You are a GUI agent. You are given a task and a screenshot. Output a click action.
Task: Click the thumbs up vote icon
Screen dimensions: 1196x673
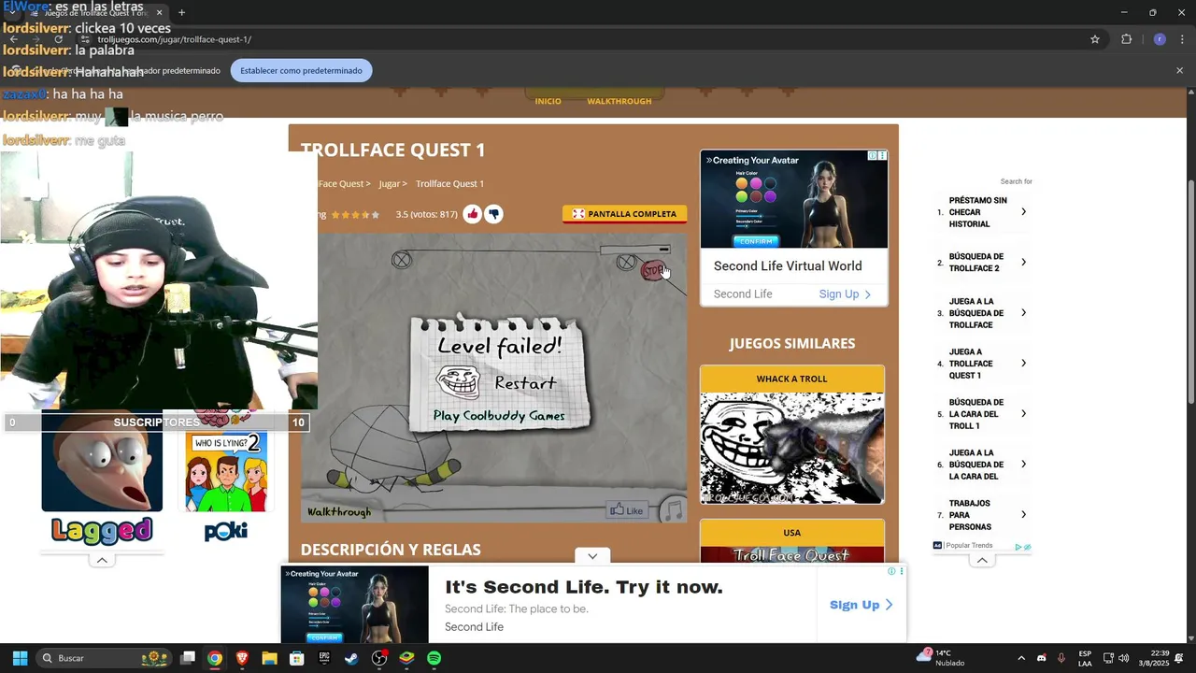coord(473,214)
